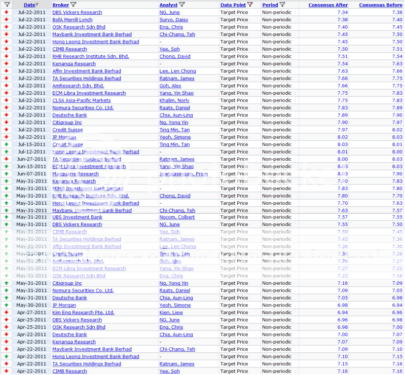Sort the table by the Date header
This screenshot has width=405, height=375.
29,5
